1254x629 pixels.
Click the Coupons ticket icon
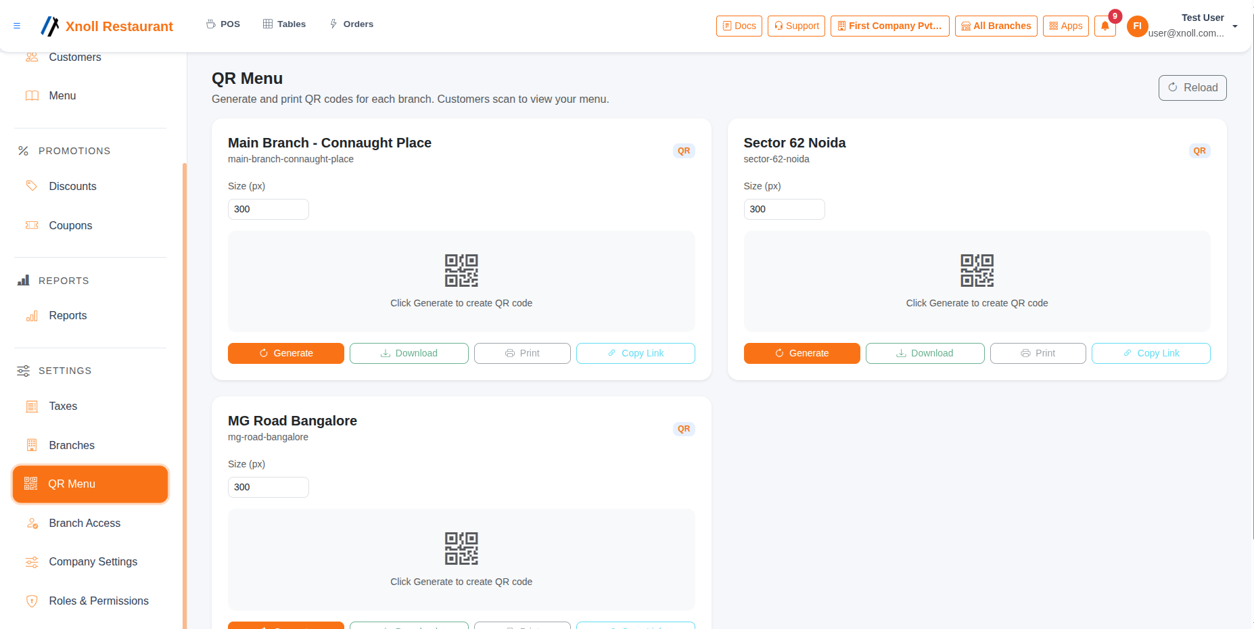tap(32, 225)
